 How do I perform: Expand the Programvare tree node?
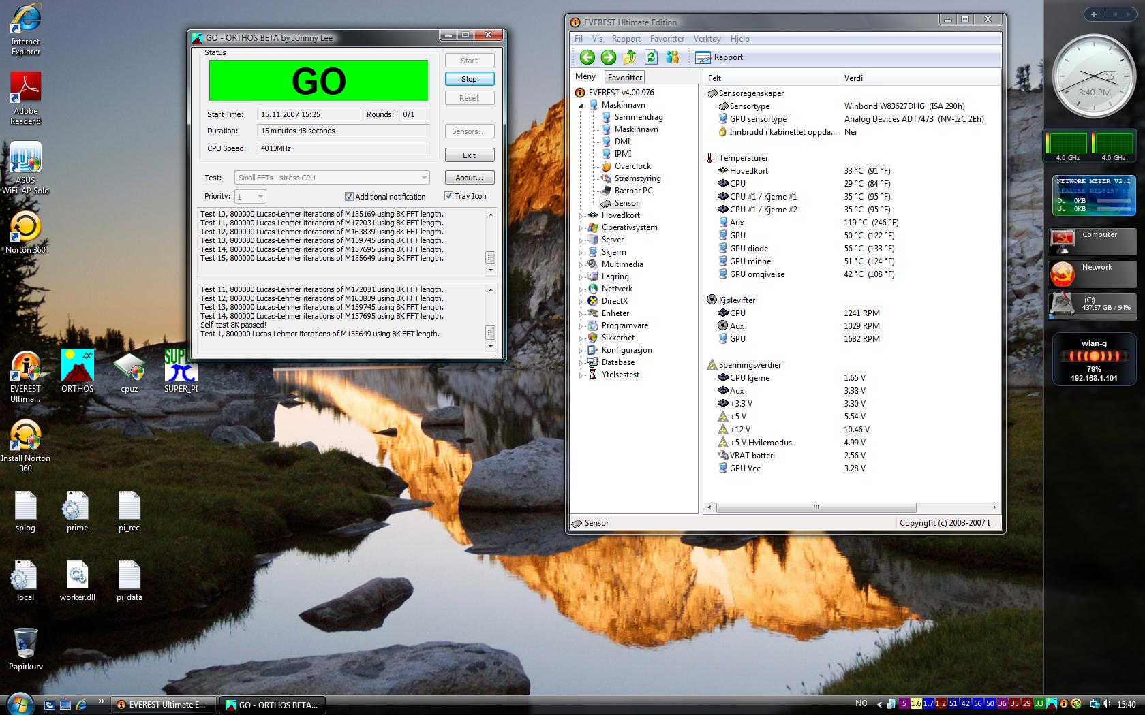coord(581,326)
